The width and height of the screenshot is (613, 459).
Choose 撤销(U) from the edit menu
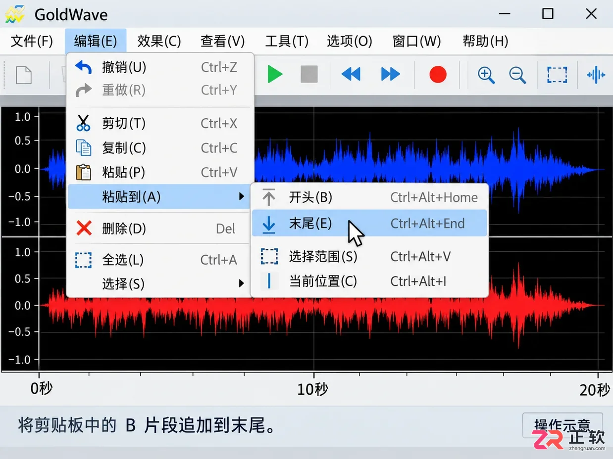pos(160,67)
